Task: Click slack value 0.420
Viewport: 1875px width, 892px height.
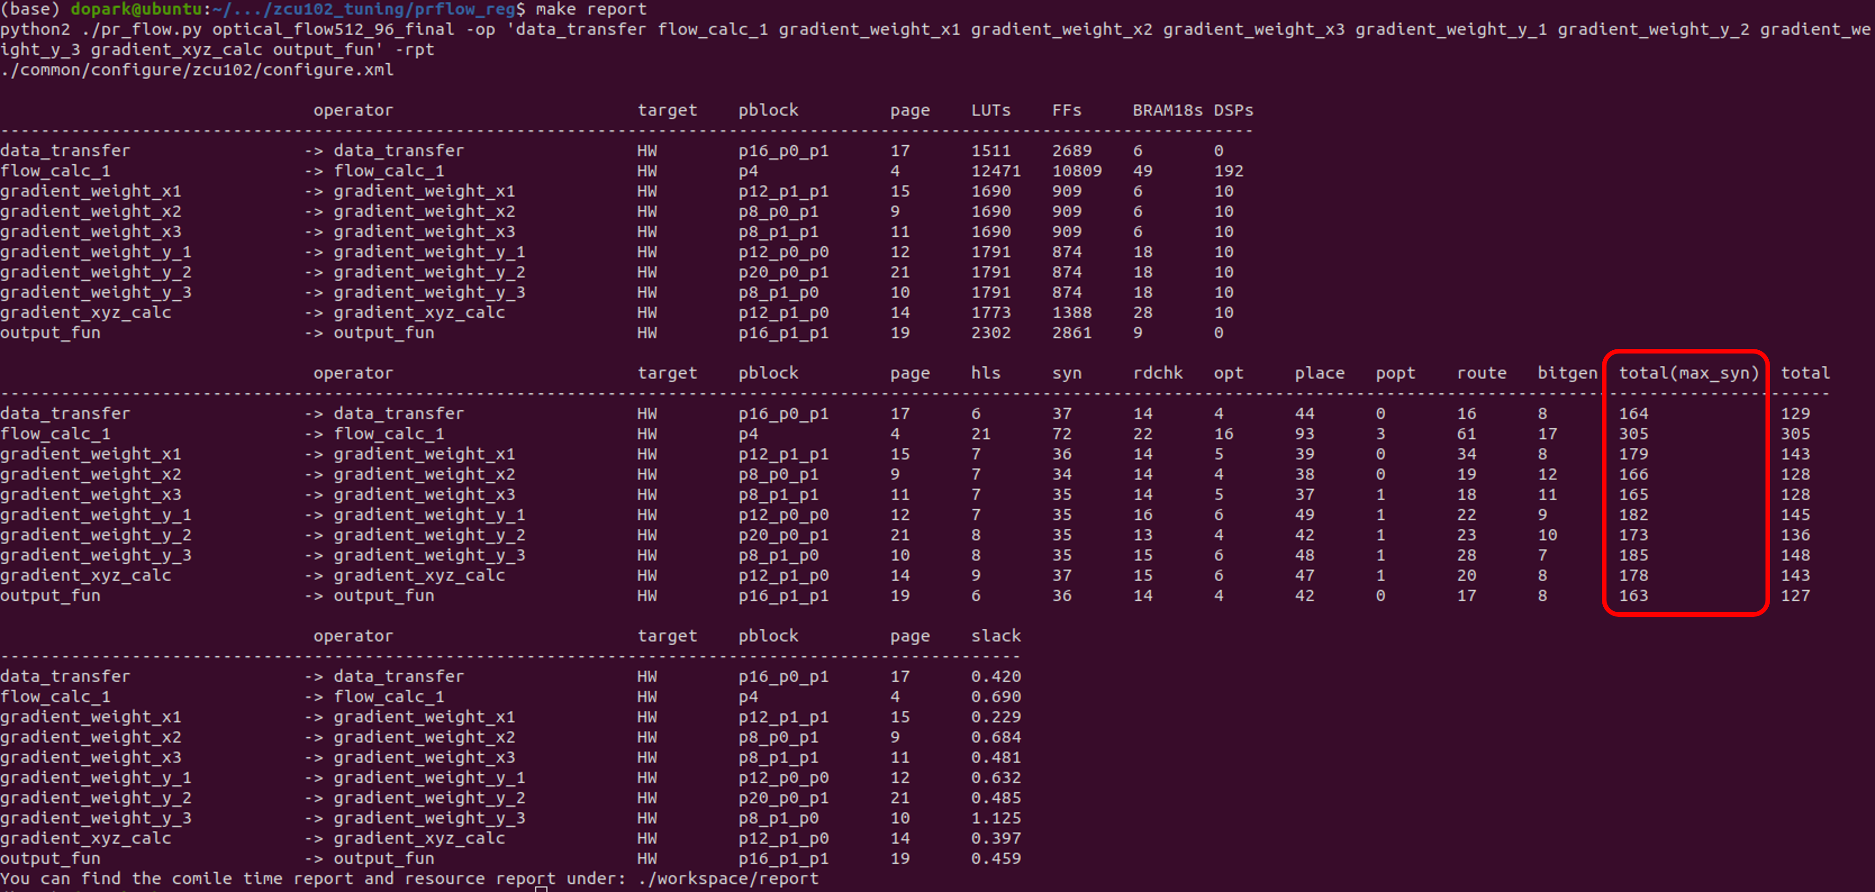Action: tap(996, 677)
